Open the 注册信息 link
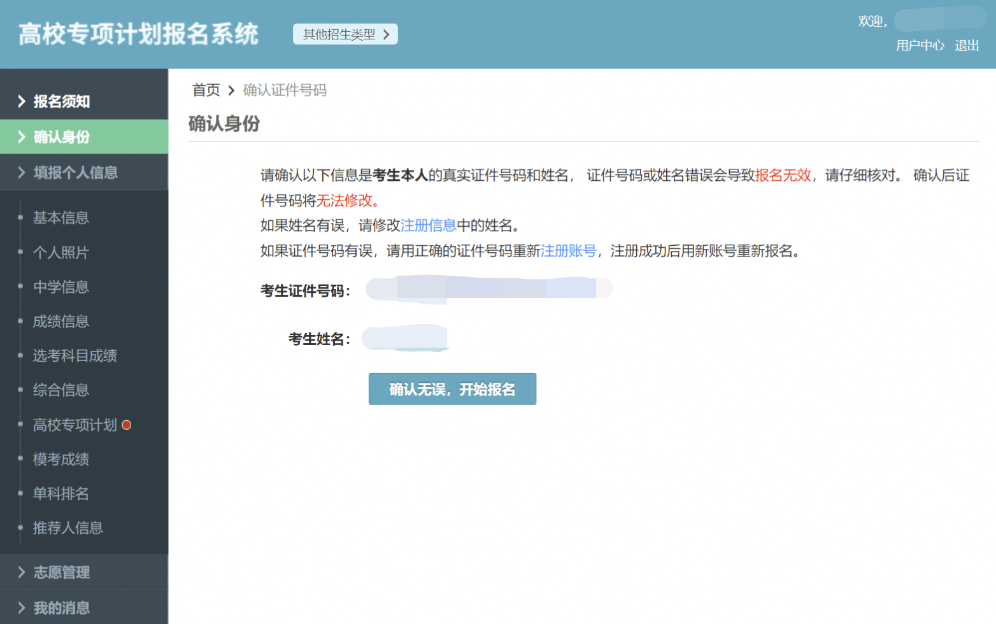 (428, 225)
